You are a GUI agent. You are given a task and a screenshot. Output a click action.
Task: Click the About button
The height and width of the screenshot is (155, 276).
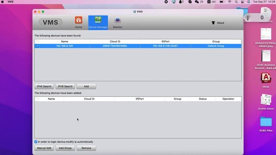pos(218,23)
